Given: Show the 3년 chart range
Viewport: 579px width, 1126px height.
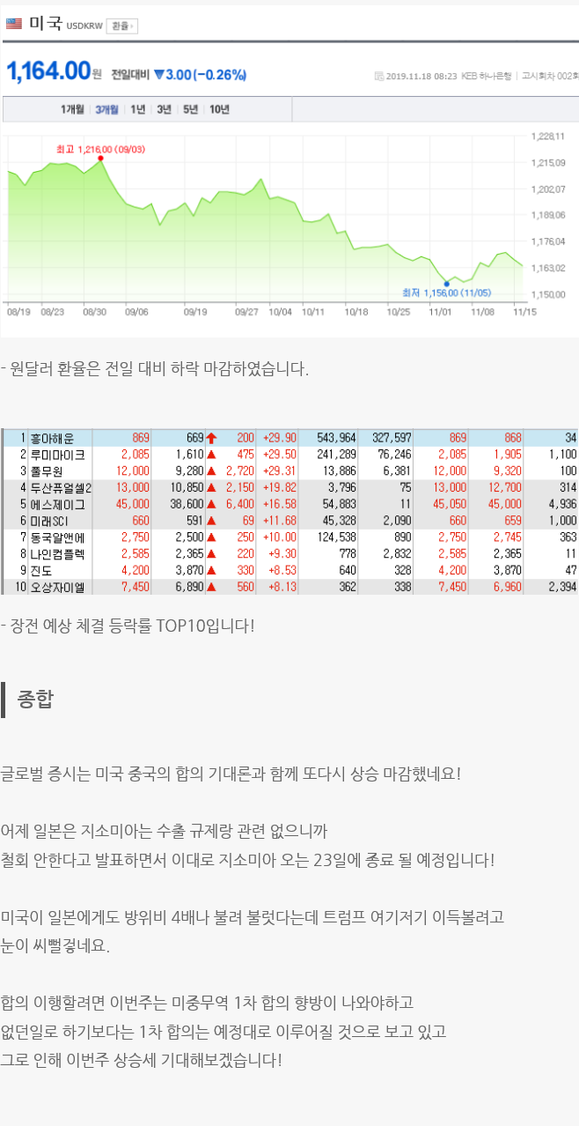Looking at the screenshot, I should tap(165, 109).
